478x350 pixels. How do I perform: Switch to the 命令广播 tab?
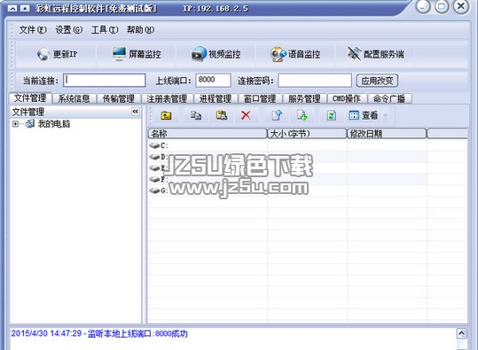389,98
